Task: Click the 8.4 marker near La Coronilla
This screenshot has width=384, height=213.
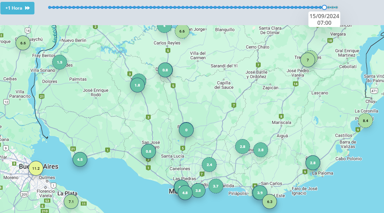Action: coord(365,121)
